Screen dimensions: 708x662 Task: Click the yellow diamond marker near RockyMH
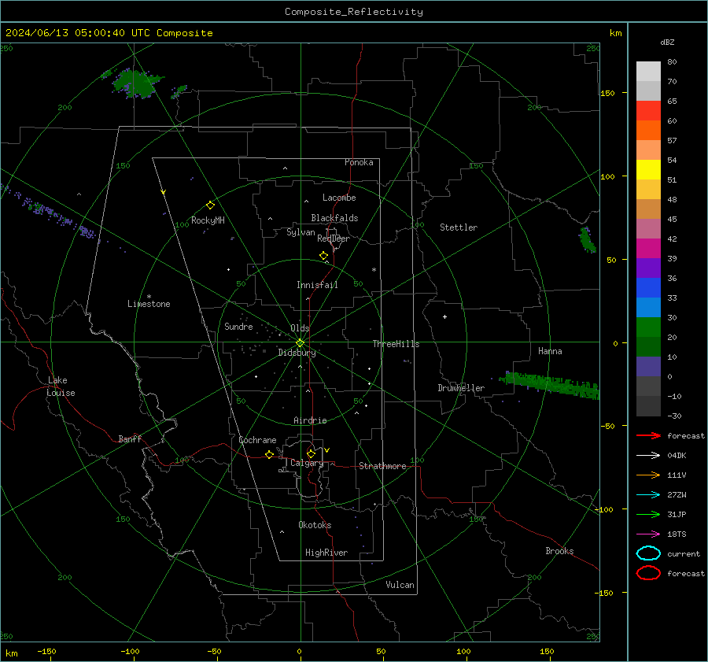[210, 205]
